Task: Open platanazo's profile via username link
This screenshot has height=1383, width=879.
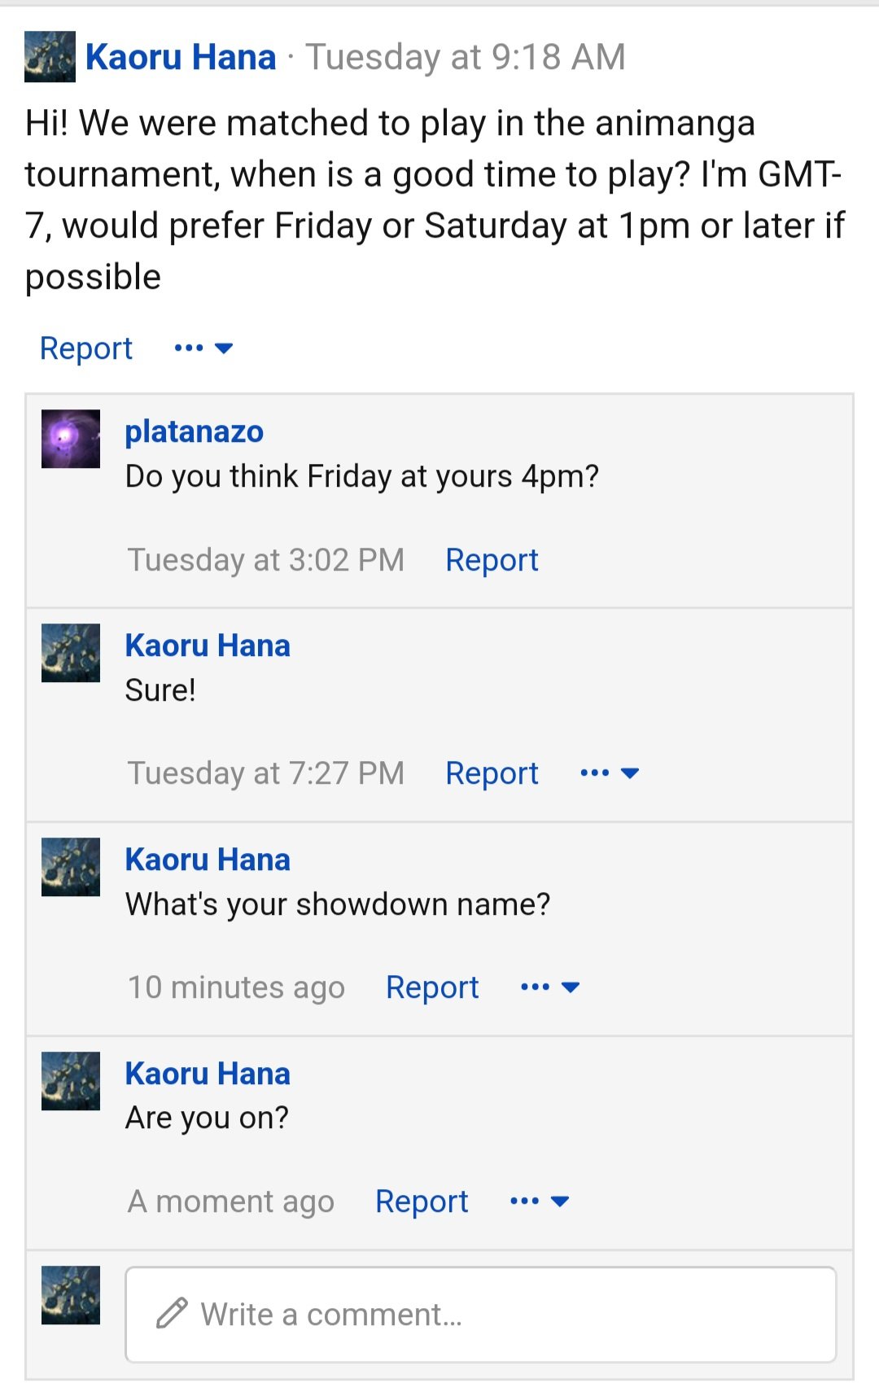Action: tap(195, 431)
